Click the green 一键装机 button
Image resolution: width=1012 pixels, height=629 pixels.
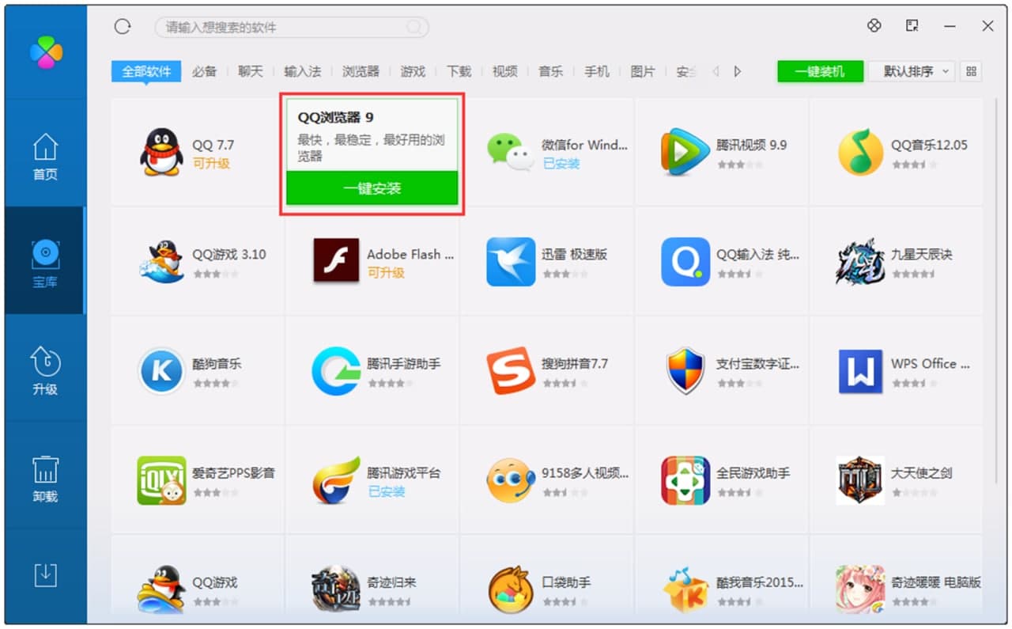[820, 71]
